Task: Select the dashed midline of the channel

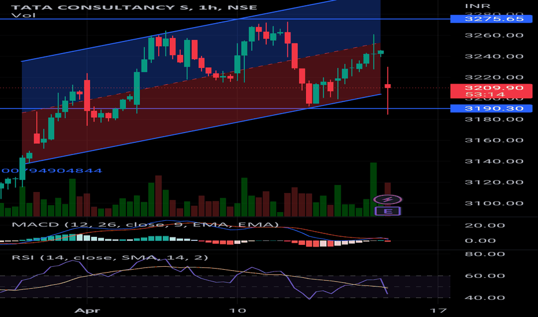Action: click(202, 78)
